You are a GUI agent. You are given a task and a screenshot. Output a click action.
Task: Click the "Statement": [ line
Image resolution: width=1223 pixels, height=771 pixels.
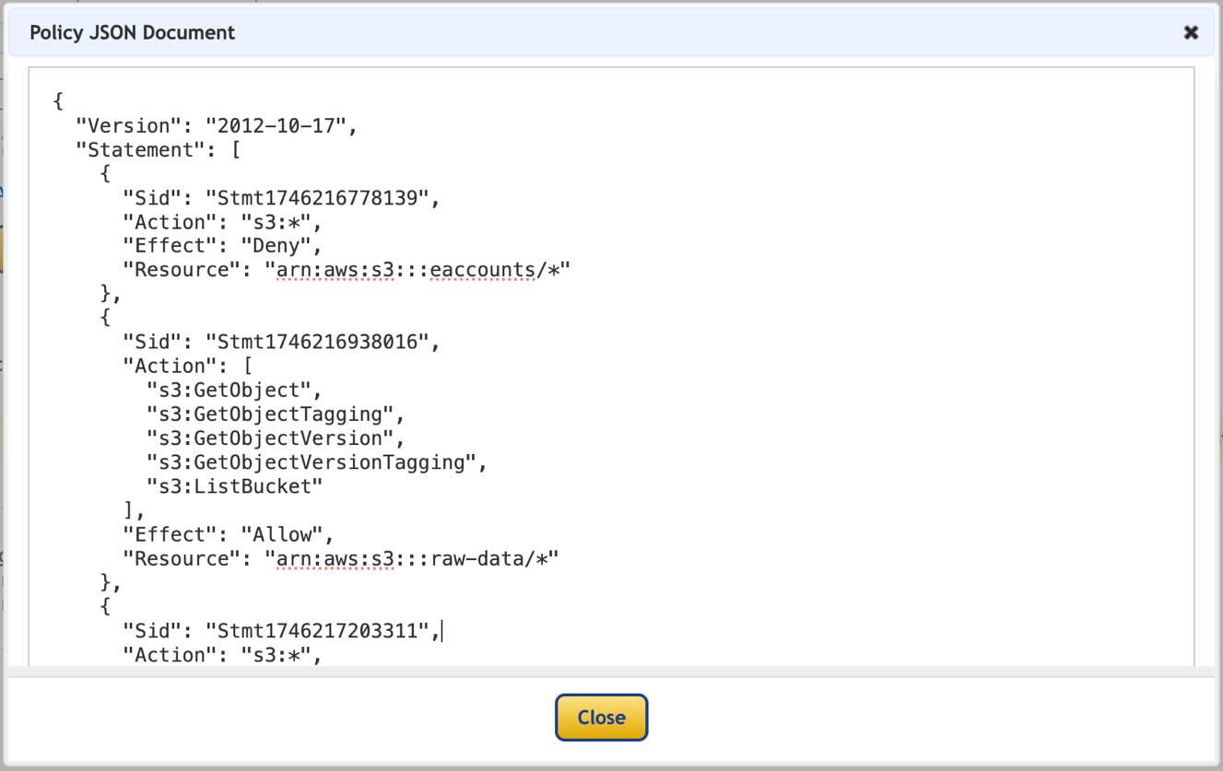coord(158,150)
